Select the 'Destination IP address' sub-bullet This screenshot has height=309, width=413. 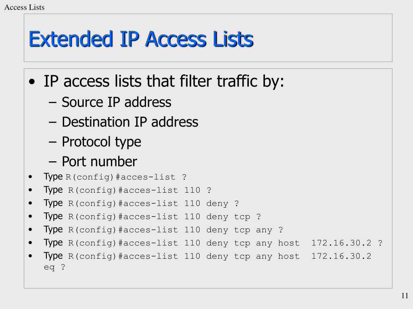pyautogui.click(x=130, y=122)
